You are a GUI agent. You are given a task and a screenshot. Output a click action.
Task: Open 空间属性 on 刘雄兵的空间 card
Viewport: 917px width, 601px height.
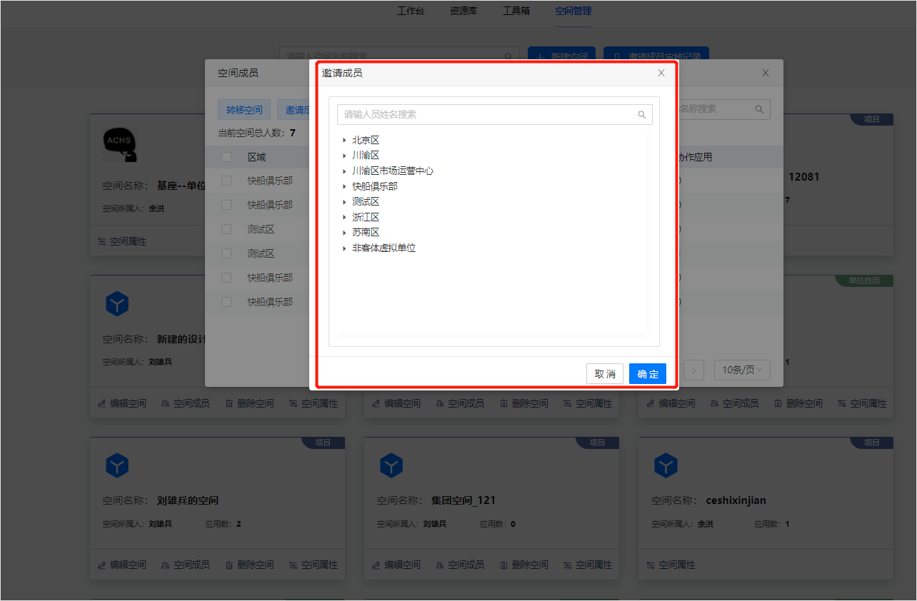pyautogui.click(x=314, y=565)
